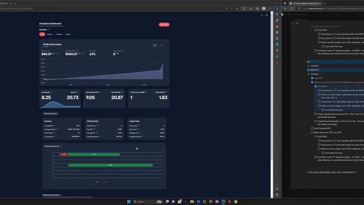
Task: Open the Windows Start menu
Action: point(129,202)
